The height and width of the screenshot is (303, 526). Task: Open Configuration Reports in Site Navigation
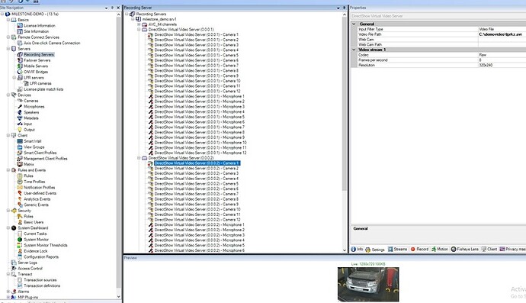pos(41,256)
